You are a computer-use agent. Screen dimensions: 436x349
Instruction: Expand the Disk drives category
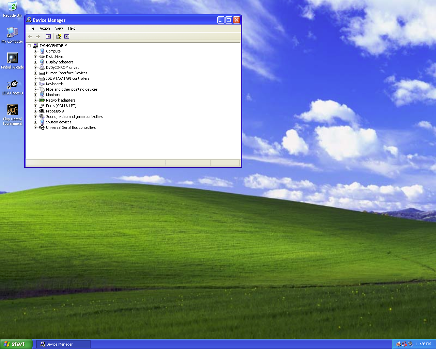tap(35, 57)
